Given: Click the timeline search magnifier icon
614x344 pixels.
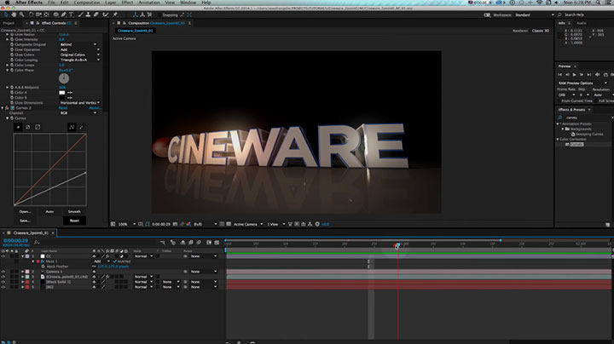Looking at the screenshot, I should point(37,243).
